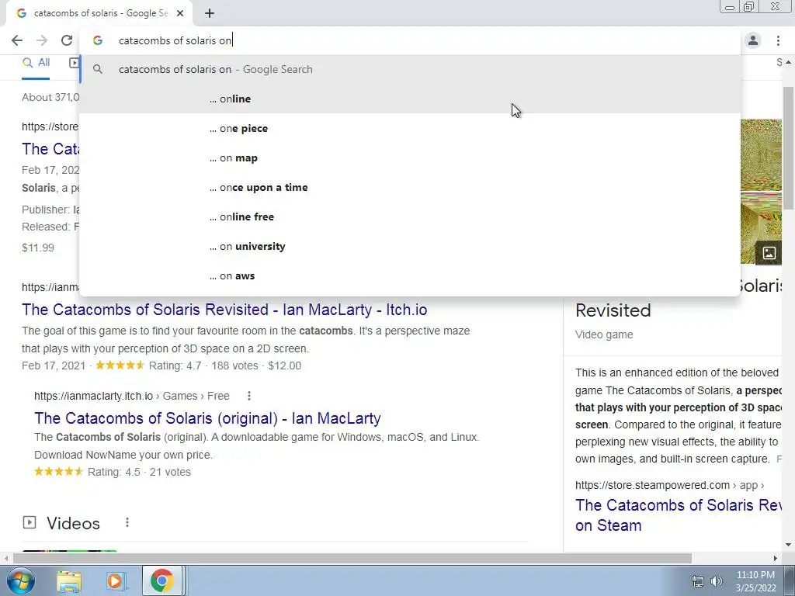Click the store.steampowered.com app URL in side panel
Viewport: 795px width, 596px height.
click(x=669, y=485)
